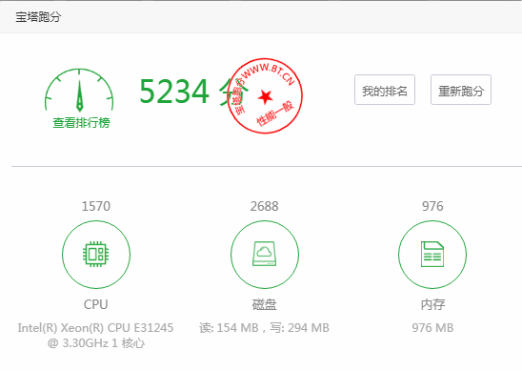Viewport: 522px width, 371px height.
Task: Click the 976 MB memory size text
Action: coord(432,328)
